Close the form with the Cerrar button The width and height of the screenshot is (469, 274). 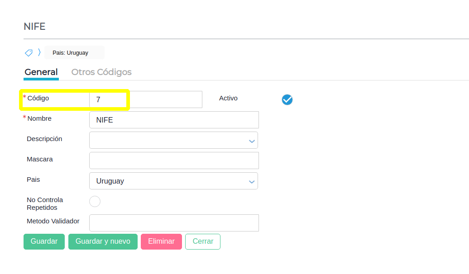203,241
